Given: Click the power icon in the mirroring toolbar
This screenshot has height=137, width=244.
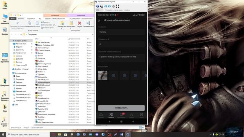Looking at the screenshot, I should [x=114, y=6].
